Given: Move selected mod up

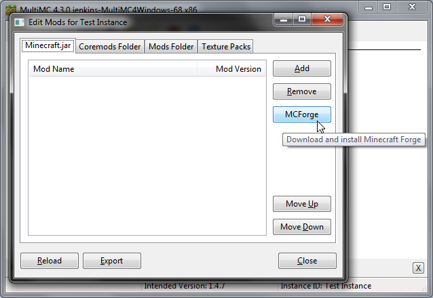Looking at the screenshot, I should pos(302,204).
